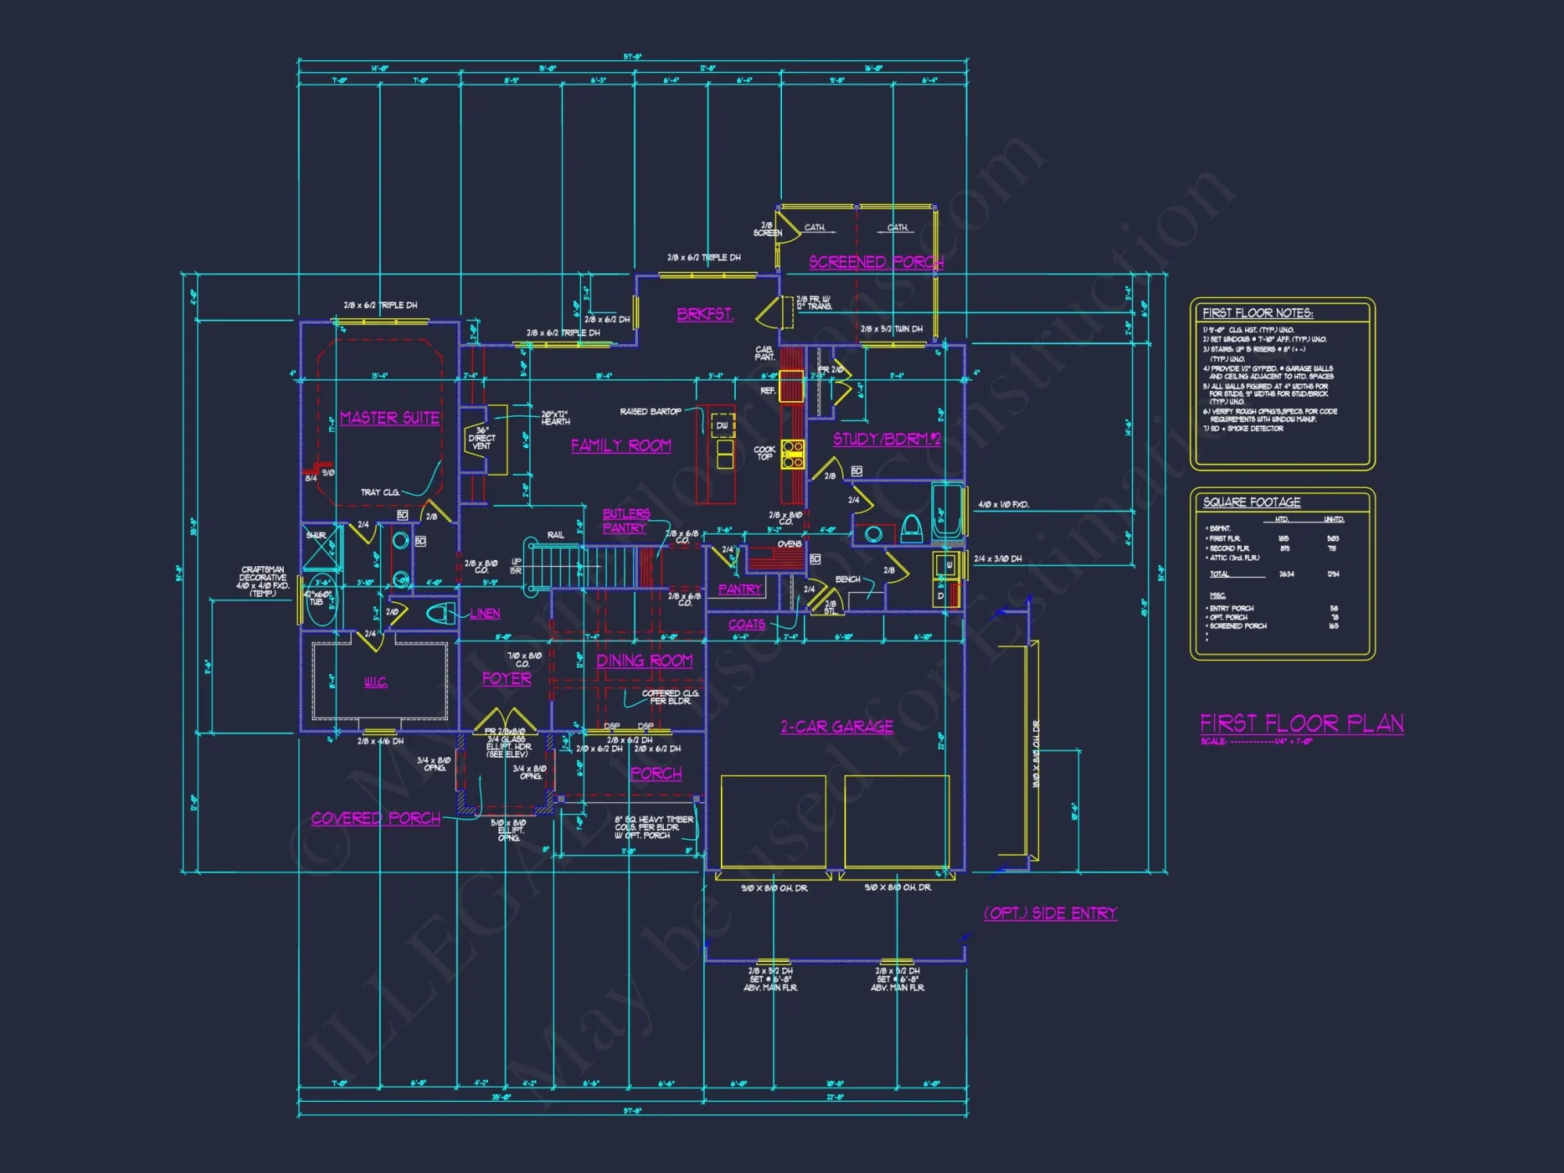Click the (OPT.) SIDE ENTRY label
Viewport: 1564px width, 1173px height.
click(1050, 913)
